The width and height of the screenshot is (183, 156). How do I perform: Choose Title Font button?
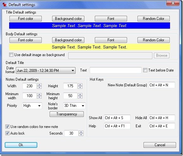click(111, 19)
